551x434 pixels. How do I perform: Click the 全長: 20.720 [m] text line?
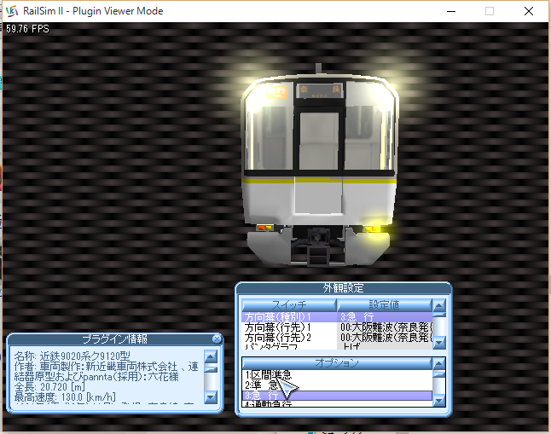click(49, 387)
